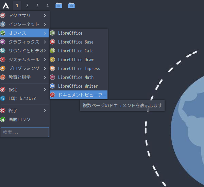204x187 pixels.
Task: Select the オフィス menu entry
Action: tap(24, 33)
